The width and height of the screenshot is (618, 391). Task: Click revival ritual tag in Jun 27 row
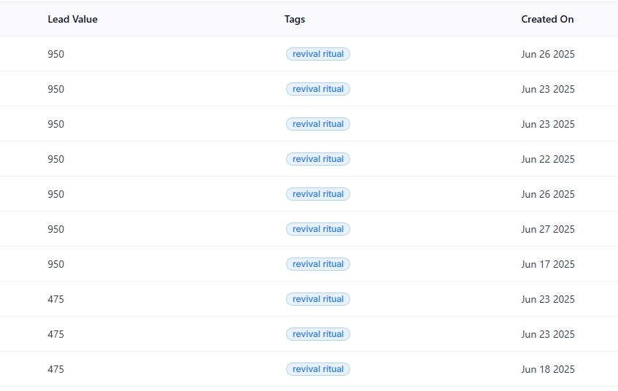[x=317, y=229]
